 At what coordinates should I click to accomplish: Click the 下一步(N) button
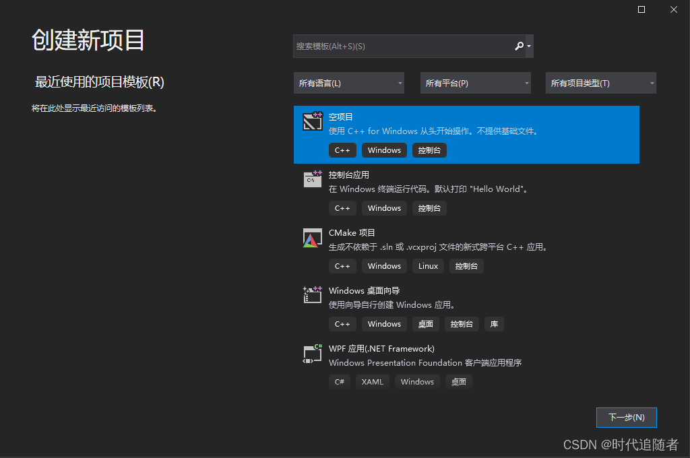[626, 417]
